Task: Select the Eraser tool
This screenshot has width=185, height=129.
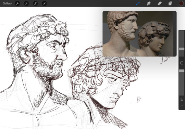Action: [x=160, y=3]
